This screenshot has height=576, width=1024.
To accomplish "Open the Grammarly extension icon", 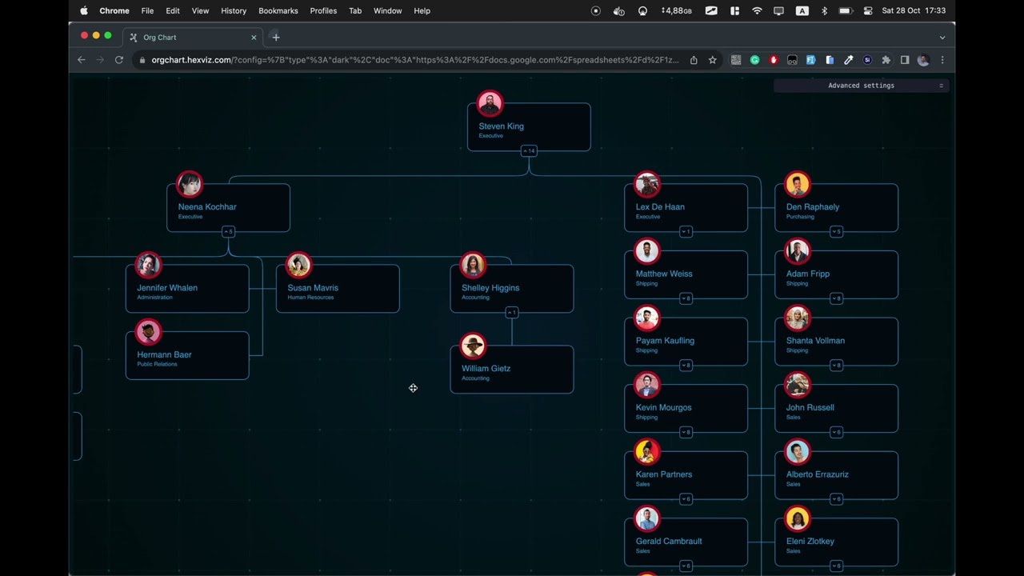I will (754, 60).
